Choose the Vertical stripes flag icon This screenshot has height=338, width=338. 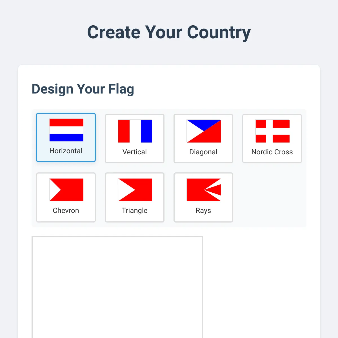click(x=135, y=131)
